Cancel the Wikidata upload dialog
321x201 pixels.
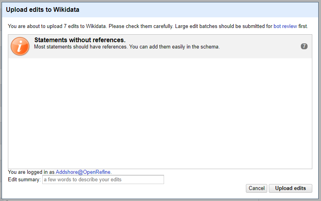(257, 188)
